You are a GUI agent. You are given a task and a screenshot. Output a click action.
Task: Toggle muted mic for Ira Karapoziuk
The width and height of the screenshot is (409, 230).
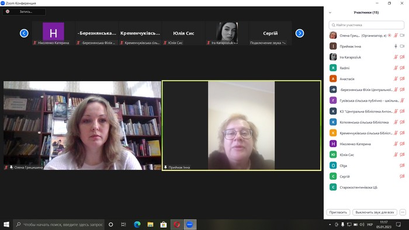click(396, 57)
